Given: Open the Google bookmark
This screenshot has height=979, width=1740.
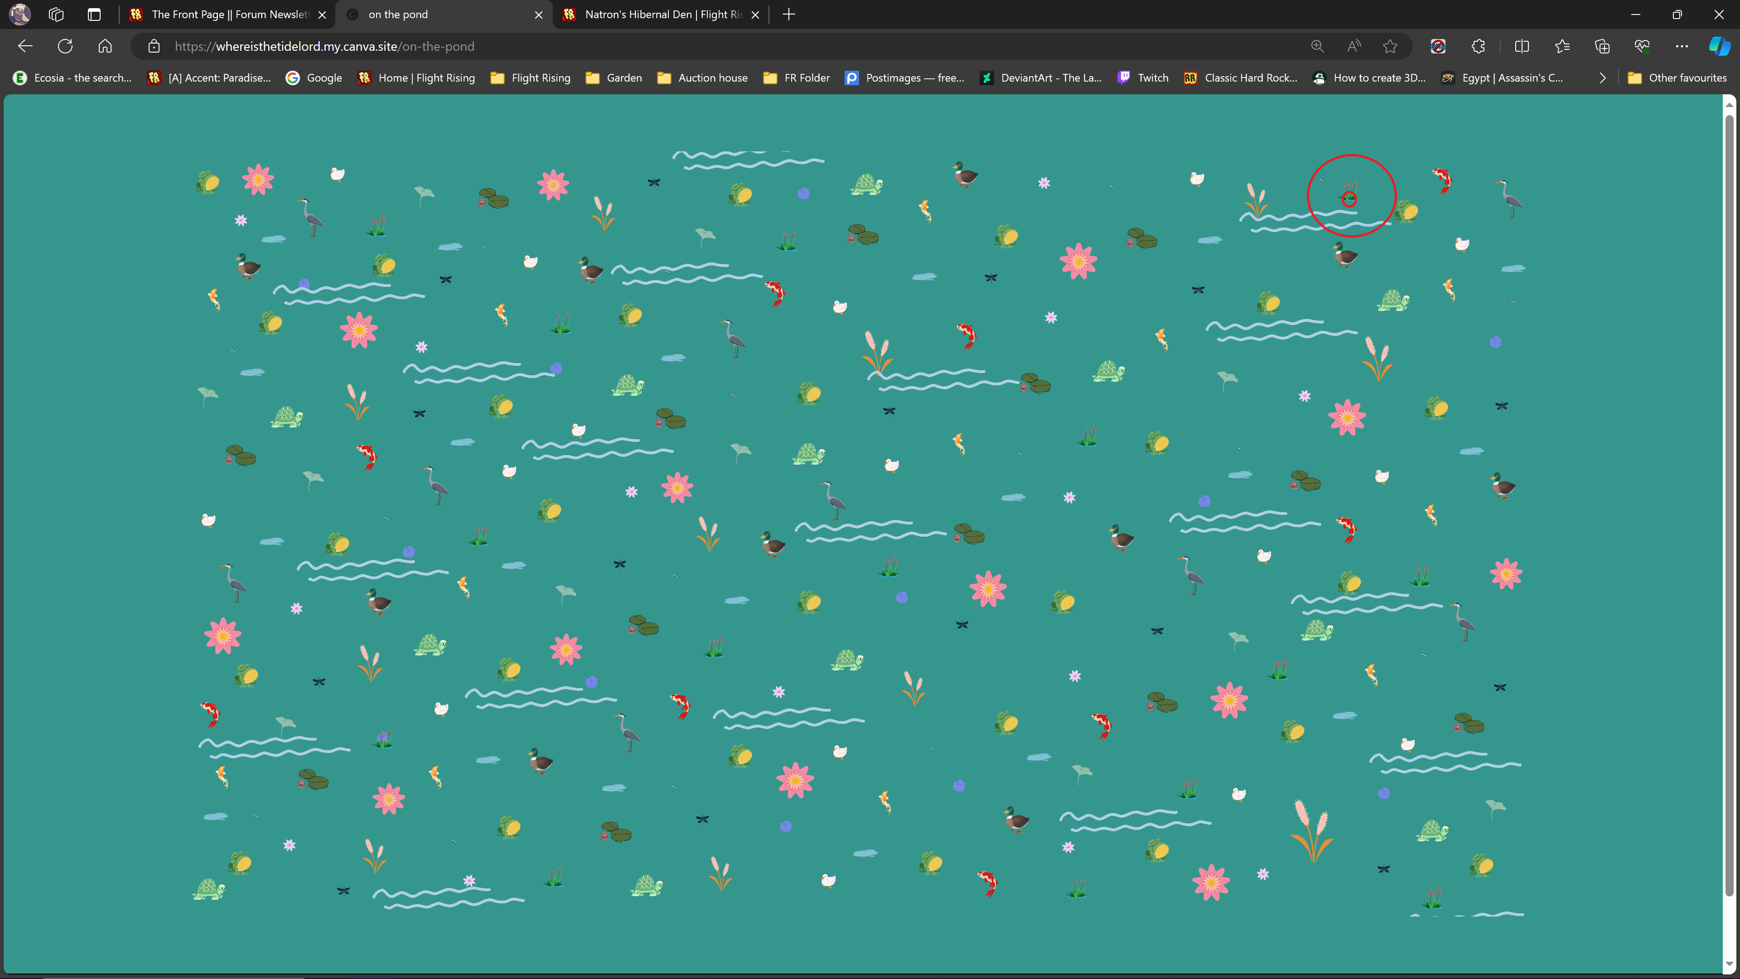Looking at the screenshot, I should (314, 78).
